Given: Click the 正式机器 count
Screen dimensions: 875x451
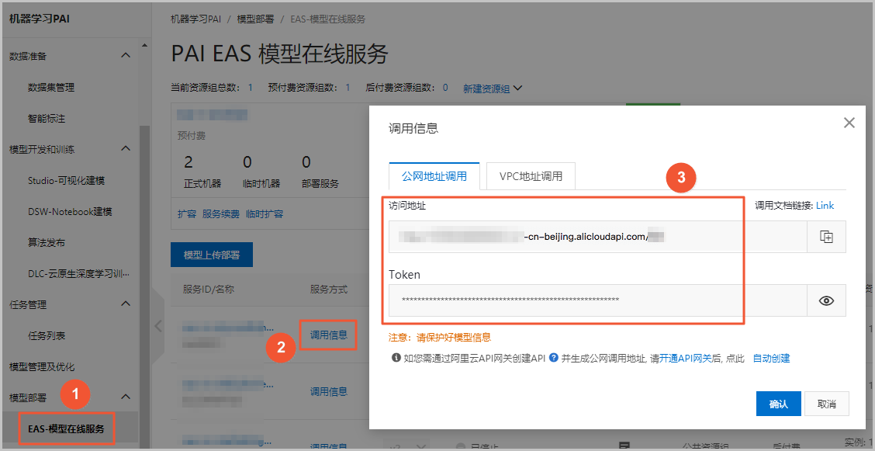Looking at the screenshot, I should pos(188,162).
